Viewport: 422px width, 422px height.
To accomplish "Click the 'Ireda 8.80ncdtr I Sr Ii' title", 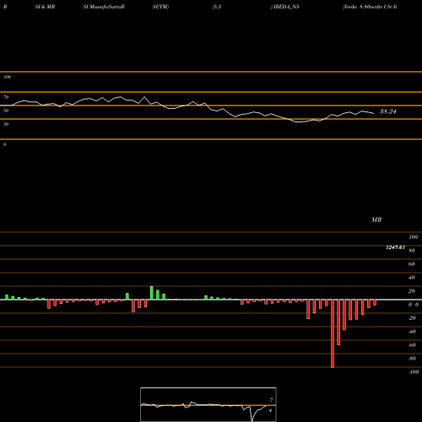I will click(370, 7).
